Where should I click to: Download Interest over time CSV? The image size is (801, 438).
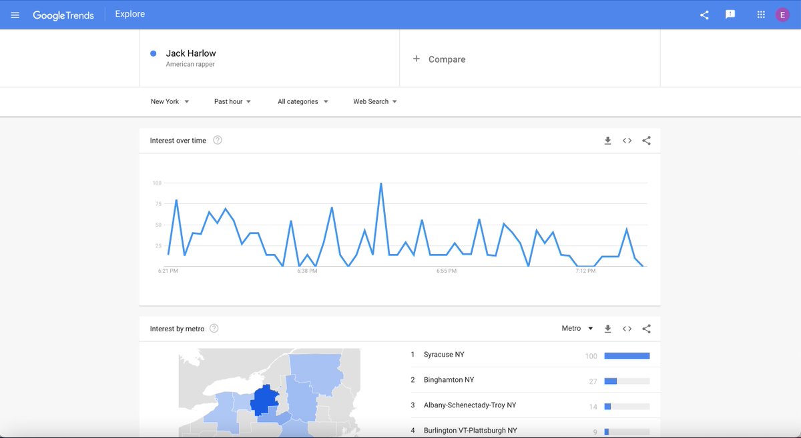coord(607,141)
